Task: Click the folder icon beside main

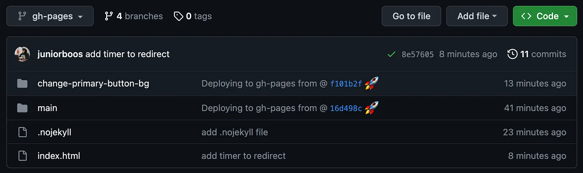Action: coord(22,108)
